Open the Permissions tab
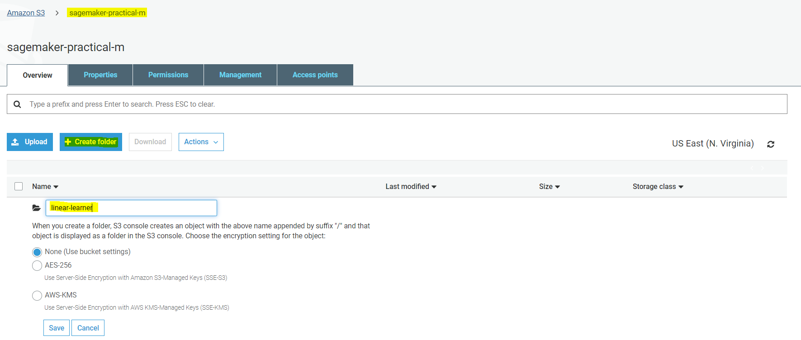This screenshot has width=801, height=340. click(x=168, y=75)
